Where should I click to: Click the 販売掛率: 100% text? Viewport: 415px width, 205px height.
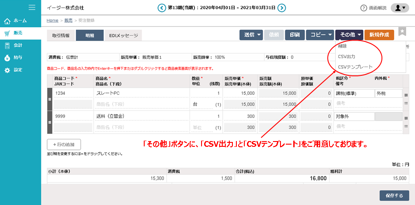209,57
